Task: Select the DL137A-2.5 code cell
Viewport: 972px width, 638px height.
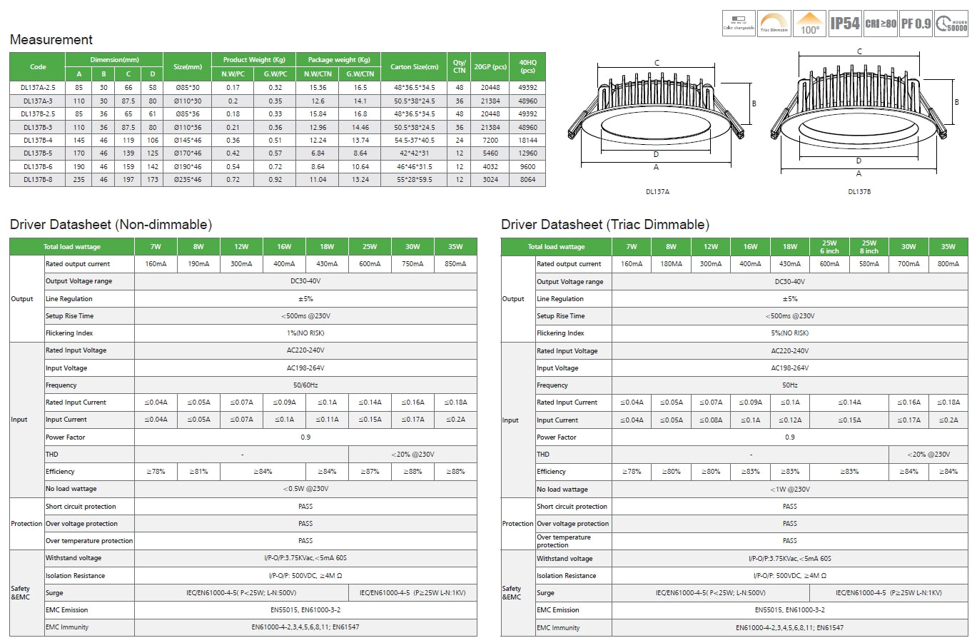Action: pyautogui.click(x=37, y=87)
